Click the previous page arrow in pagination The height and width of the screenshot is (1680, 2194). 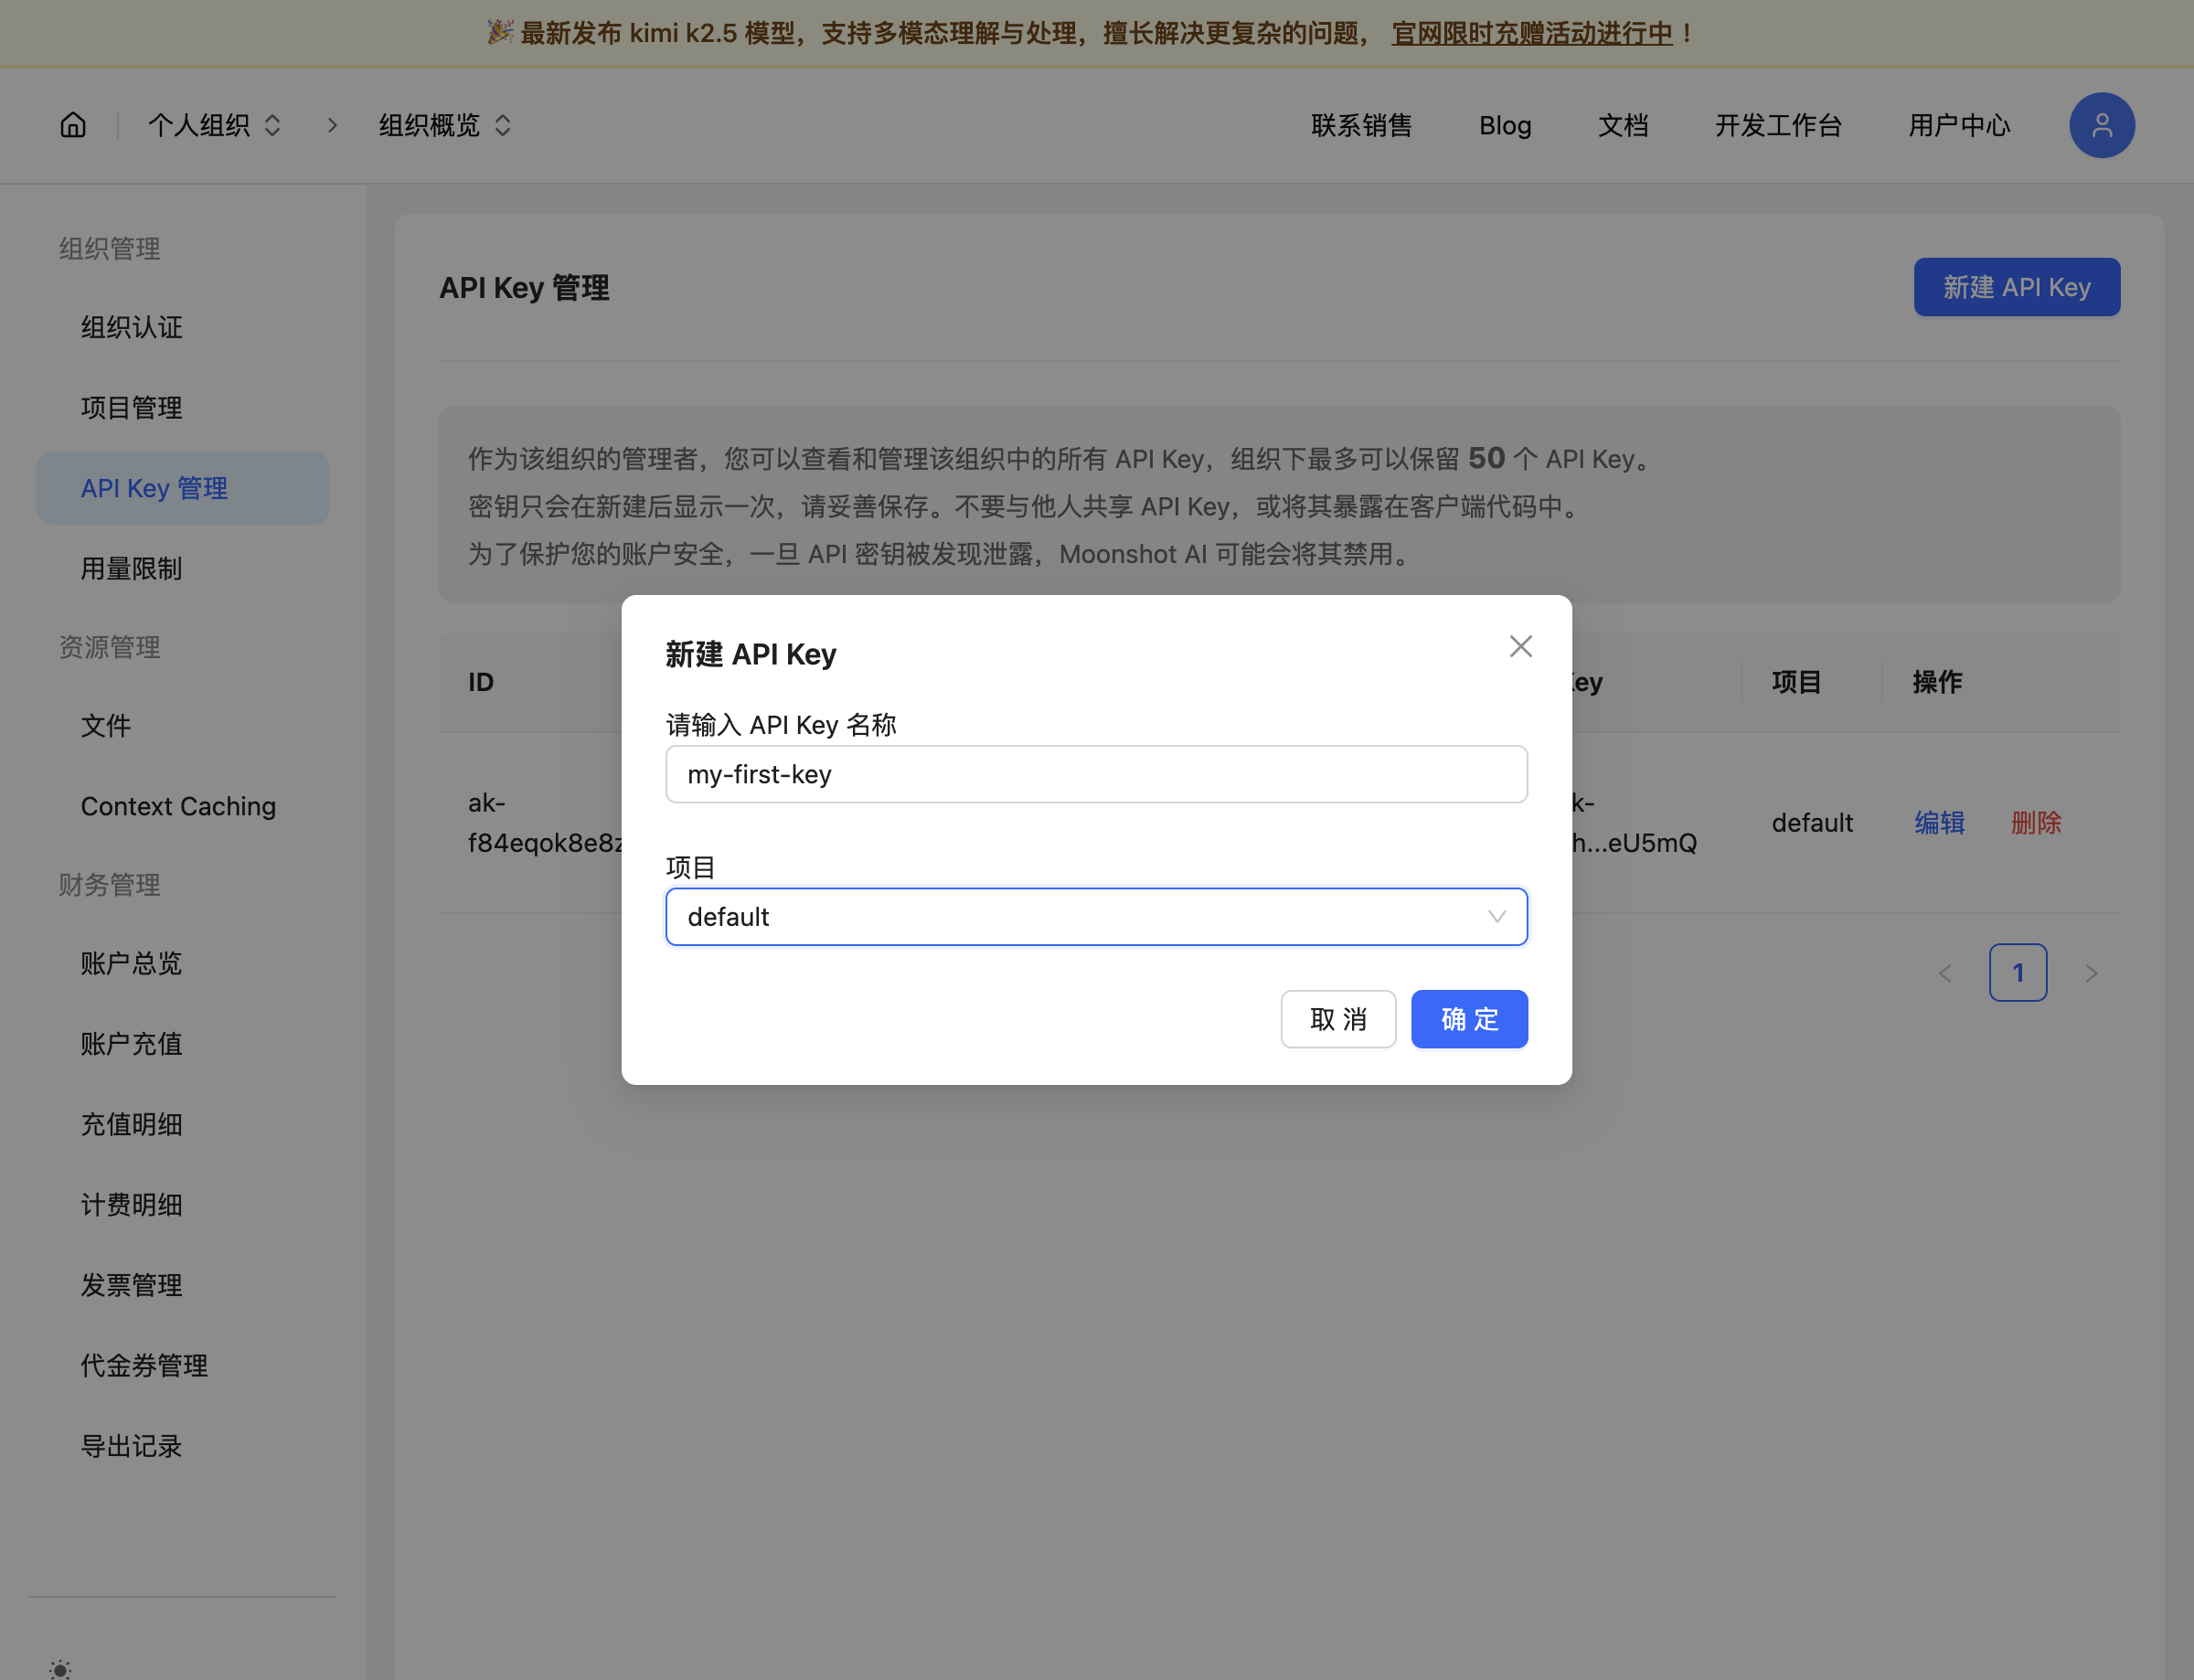pyautogui.click(x=1944, y=972)
